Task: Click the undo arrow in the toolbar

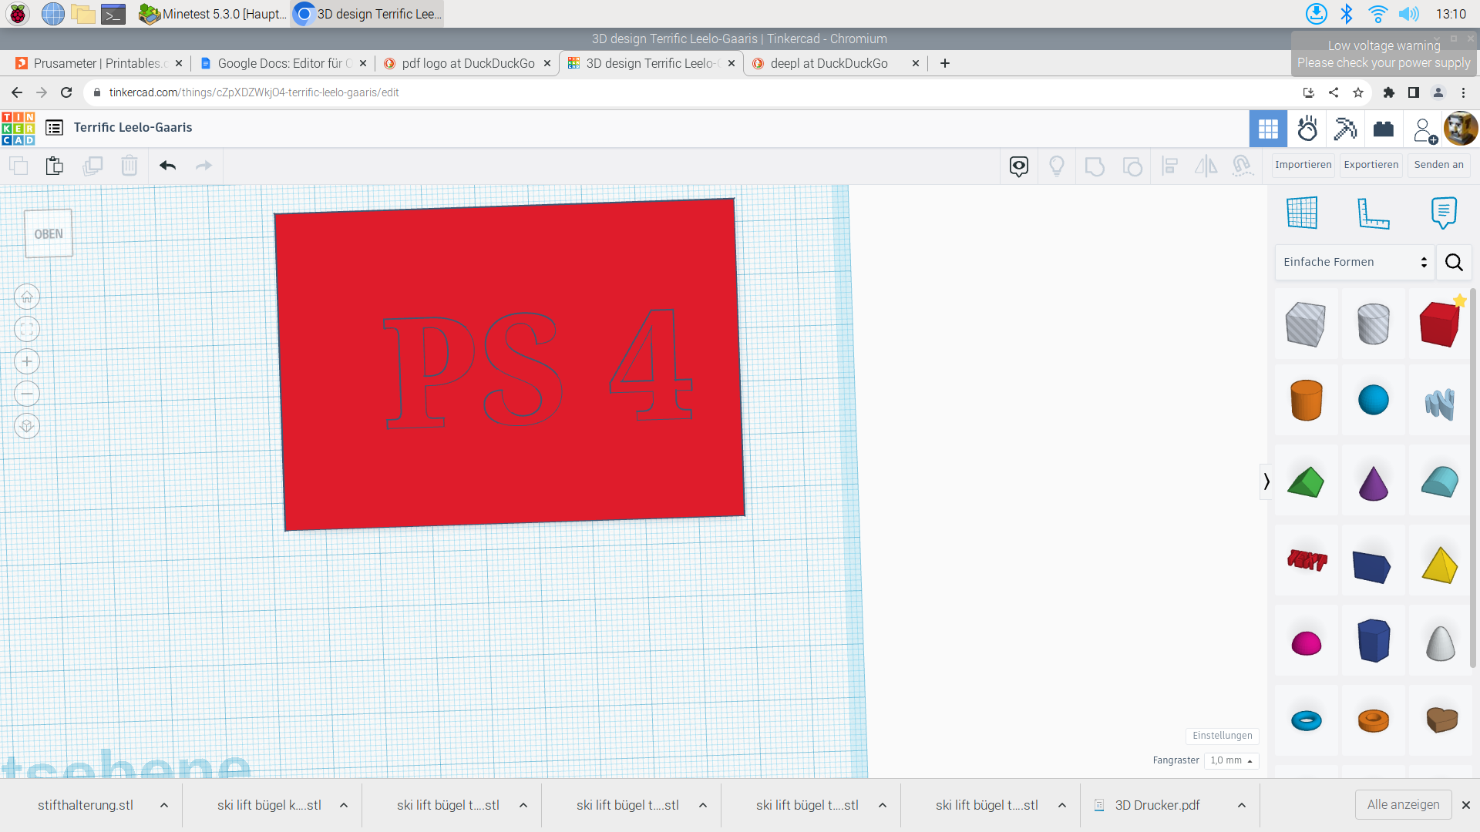Action: pos(168,166)
